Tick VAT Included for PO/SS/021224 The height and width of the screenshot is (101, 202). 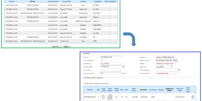110,41
